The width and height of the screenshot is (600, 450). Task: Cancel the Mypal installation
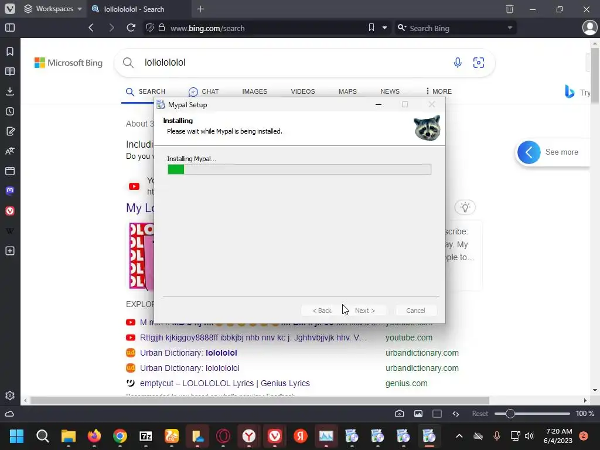click(415, 311)
